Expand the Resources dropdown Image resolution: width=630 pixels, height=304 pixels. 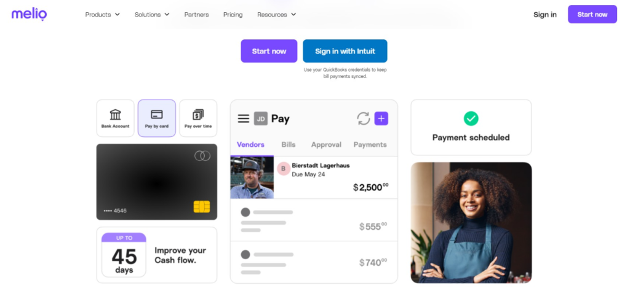277,15
